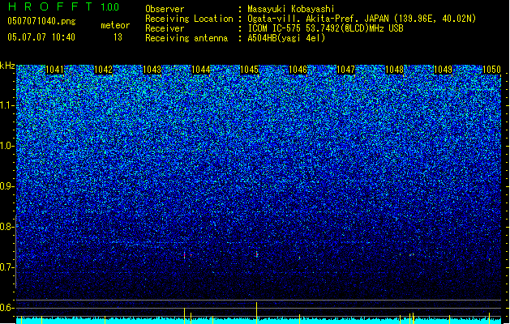Click the 1042 time marker
The height and width of the screenshot is (324, 510).
click(x=103, y=70)
